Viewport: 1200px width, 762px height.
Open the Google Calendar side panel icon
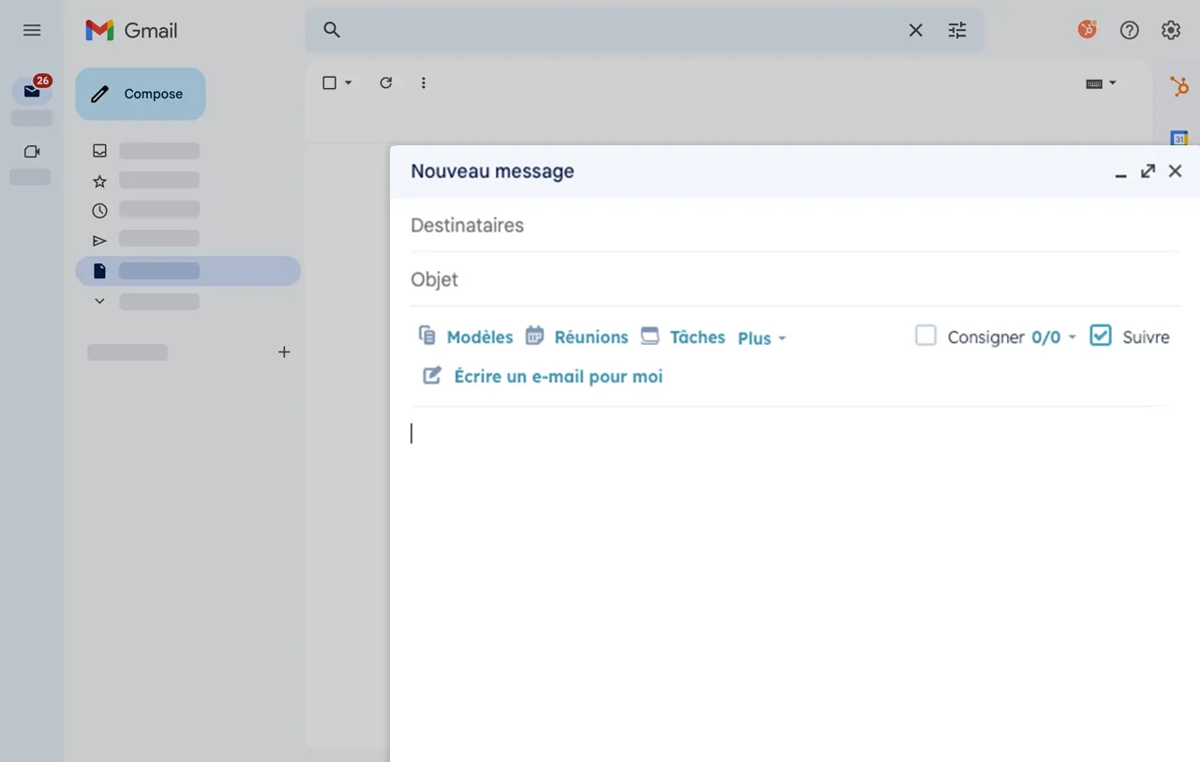[1178, 139]
